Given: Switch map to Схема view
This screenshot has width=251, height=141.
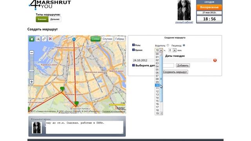Looking at the screenshot, I should [x=95, y=39].
